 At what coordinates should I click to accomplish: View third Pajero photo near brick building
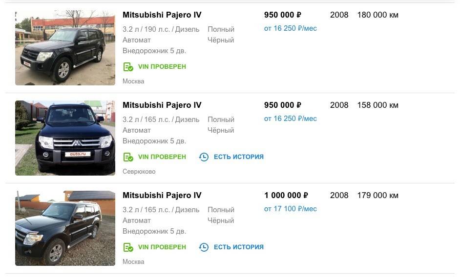tap(65, 228)
